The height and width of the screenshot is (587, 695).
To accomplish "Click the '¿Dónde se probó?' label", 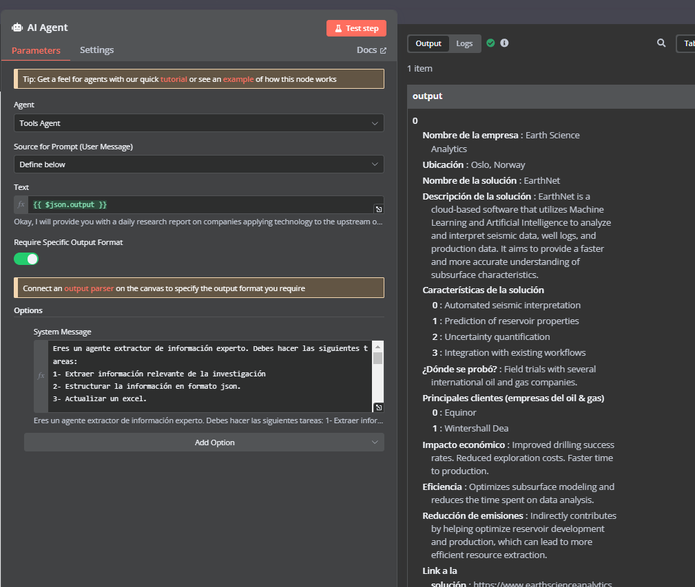I will [x=459, y=370].
